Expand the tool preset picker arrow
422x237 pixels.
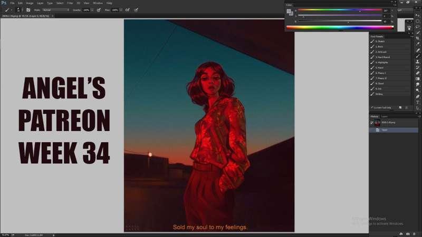[x=12, y=10]
